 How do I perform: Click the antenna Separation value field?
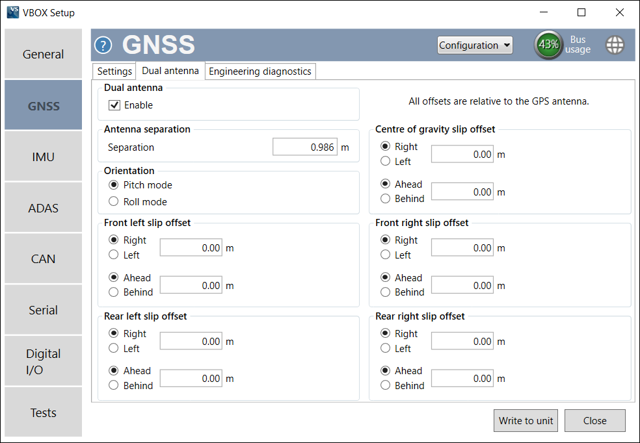point(304,146)
